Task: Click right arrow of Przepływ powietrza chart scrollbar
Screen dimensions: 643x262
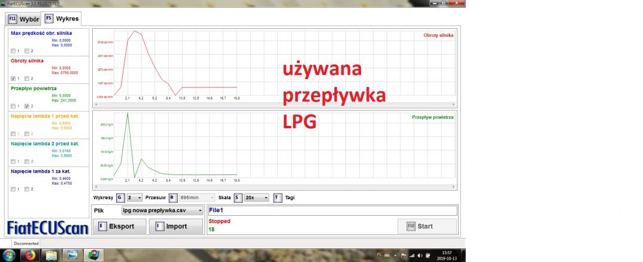Action: point(453,187)
